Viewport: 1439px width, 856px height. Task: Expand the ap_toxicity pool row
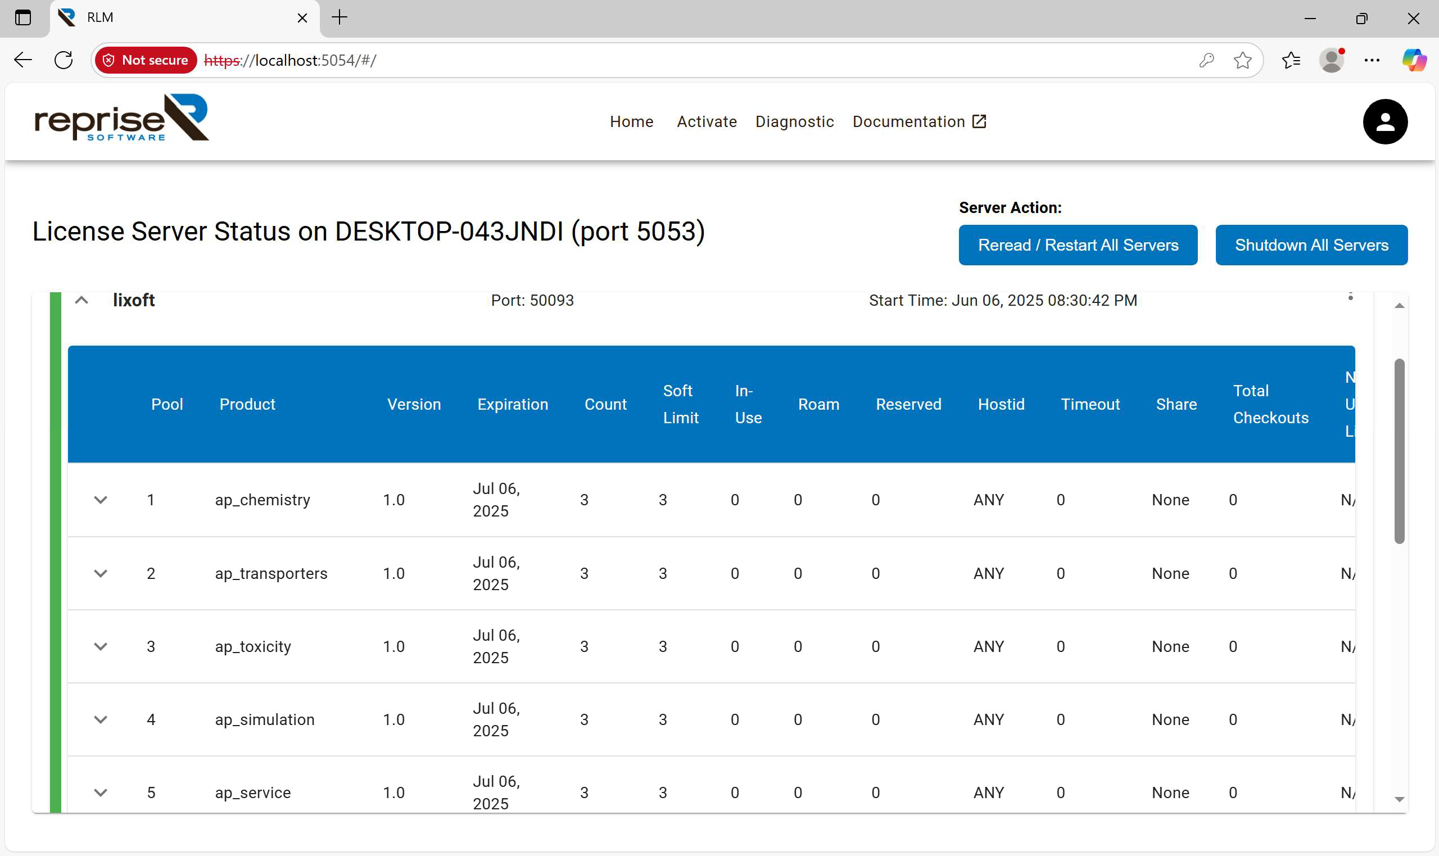[101, 646]
